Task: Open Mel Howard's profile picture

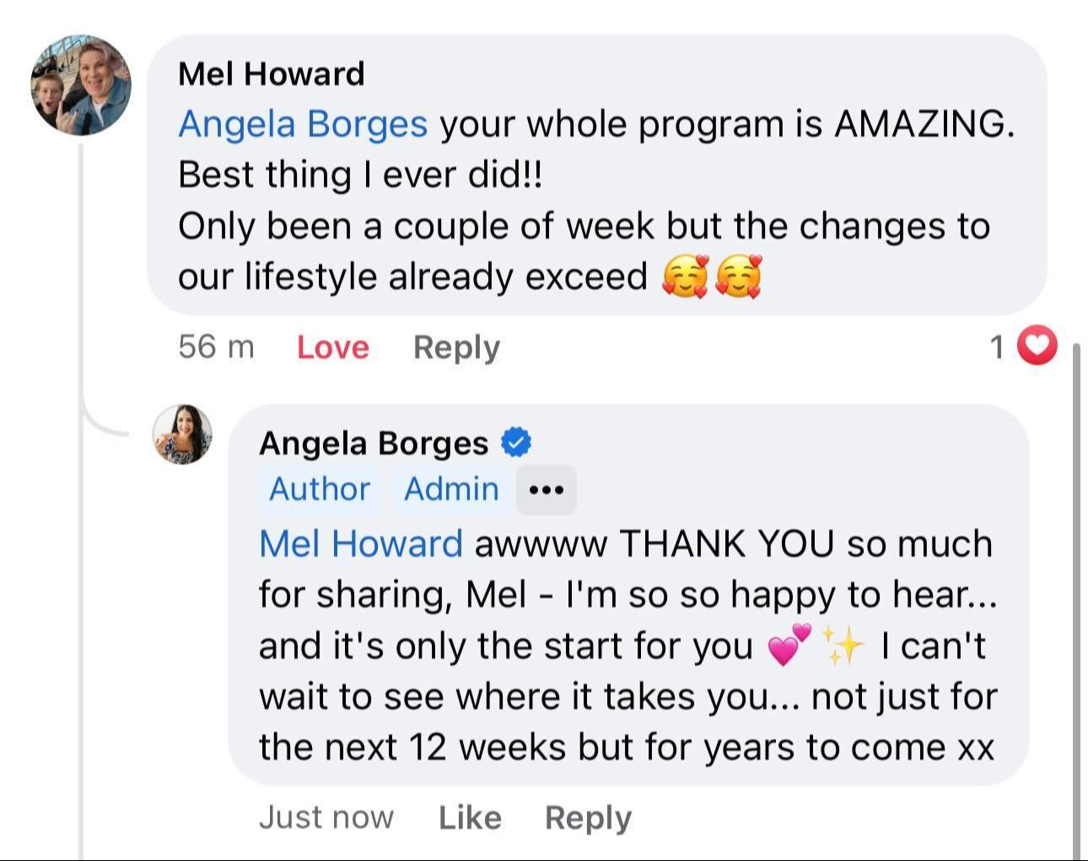Action: (81, 85)
